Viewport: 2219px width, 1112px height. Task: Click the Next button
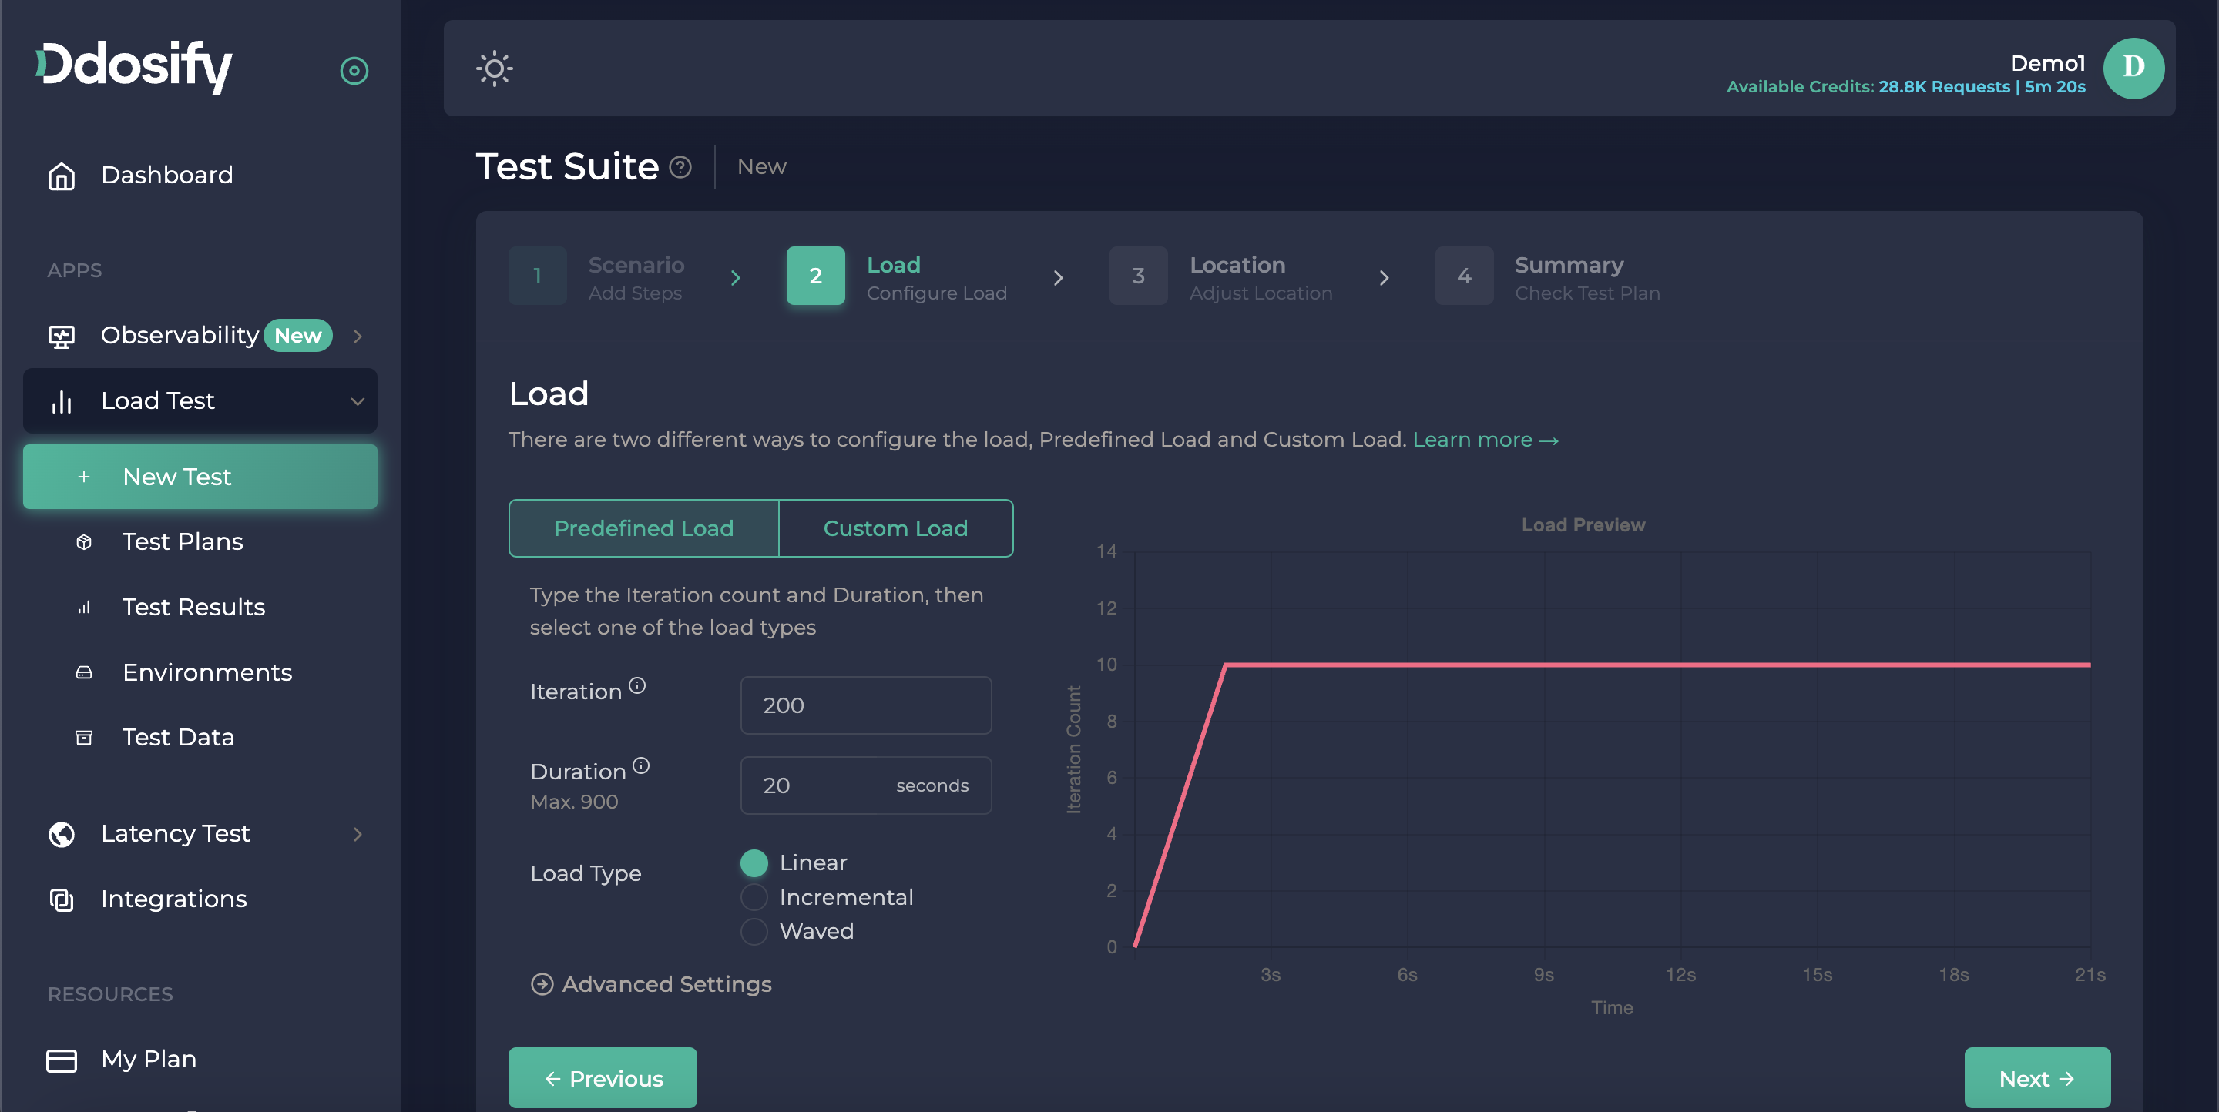point(2036,1077)
